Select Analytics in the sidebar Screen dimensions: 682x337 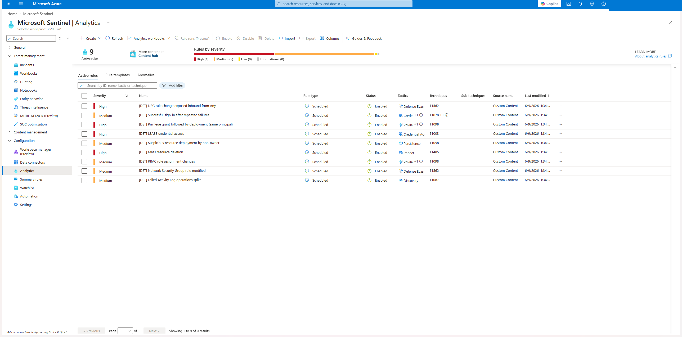pyautogui.click(x=37, y=171)
